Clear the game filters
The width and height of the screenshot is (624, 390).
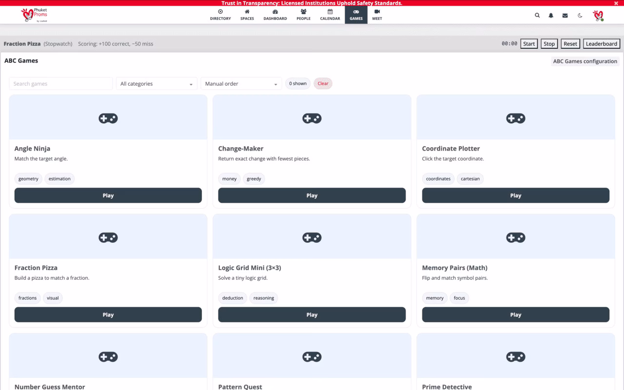[x=323, y=83]
